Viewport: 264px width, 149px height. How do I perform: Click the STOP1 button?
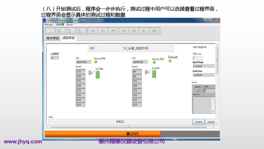tap(199, 122)
